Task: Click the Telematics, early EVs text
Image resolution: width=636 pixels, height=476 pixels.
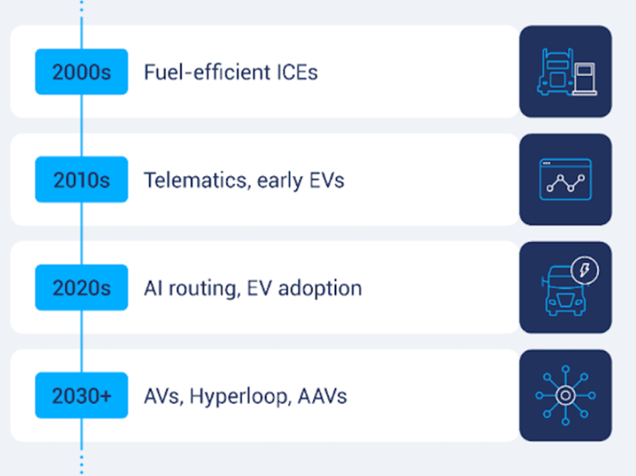Action: tap(244, 181)
